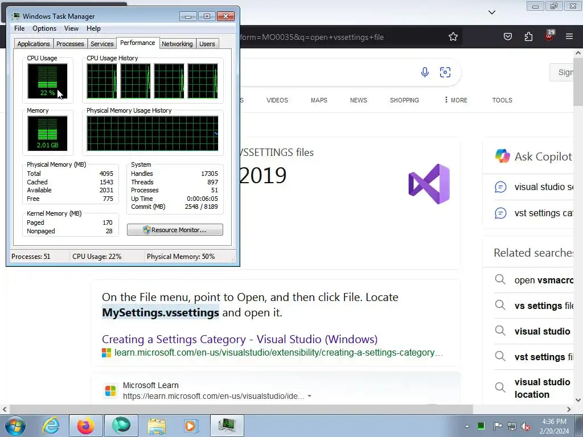Open the Firefox extensions puzzle icon
The image size is (583, 437).
click(528, 37)
